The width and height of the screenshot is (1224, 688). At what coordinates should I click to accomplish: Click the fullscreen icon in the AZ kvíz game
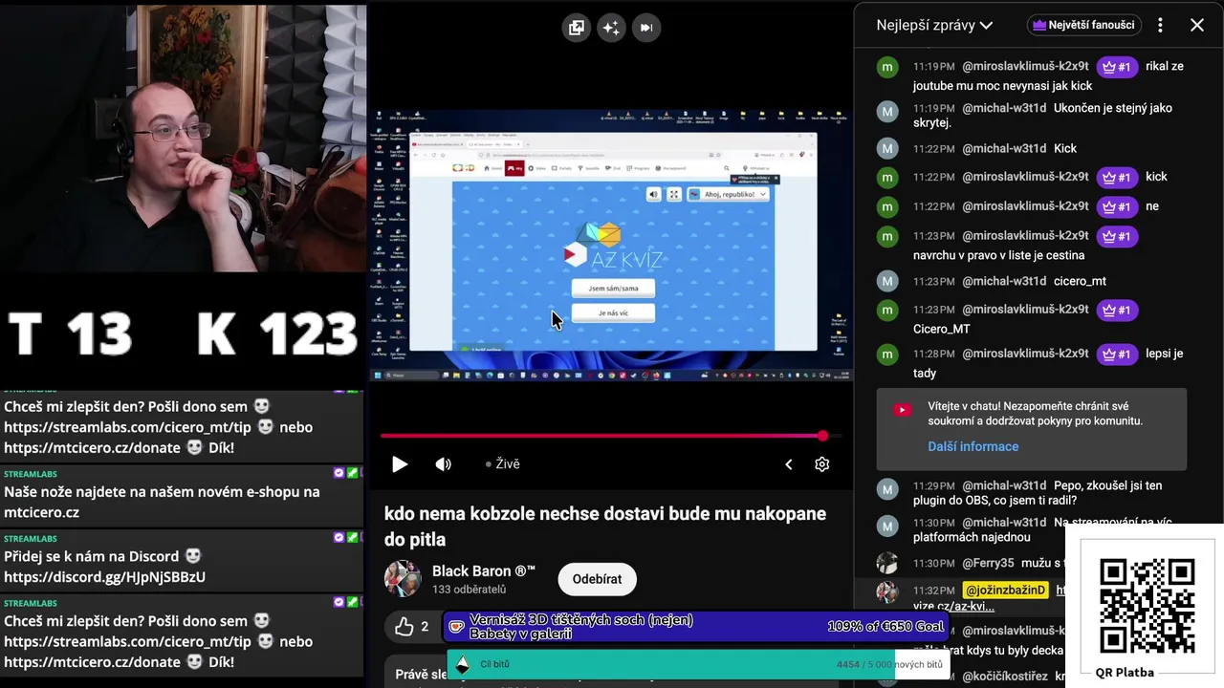[x=673, y=194]
